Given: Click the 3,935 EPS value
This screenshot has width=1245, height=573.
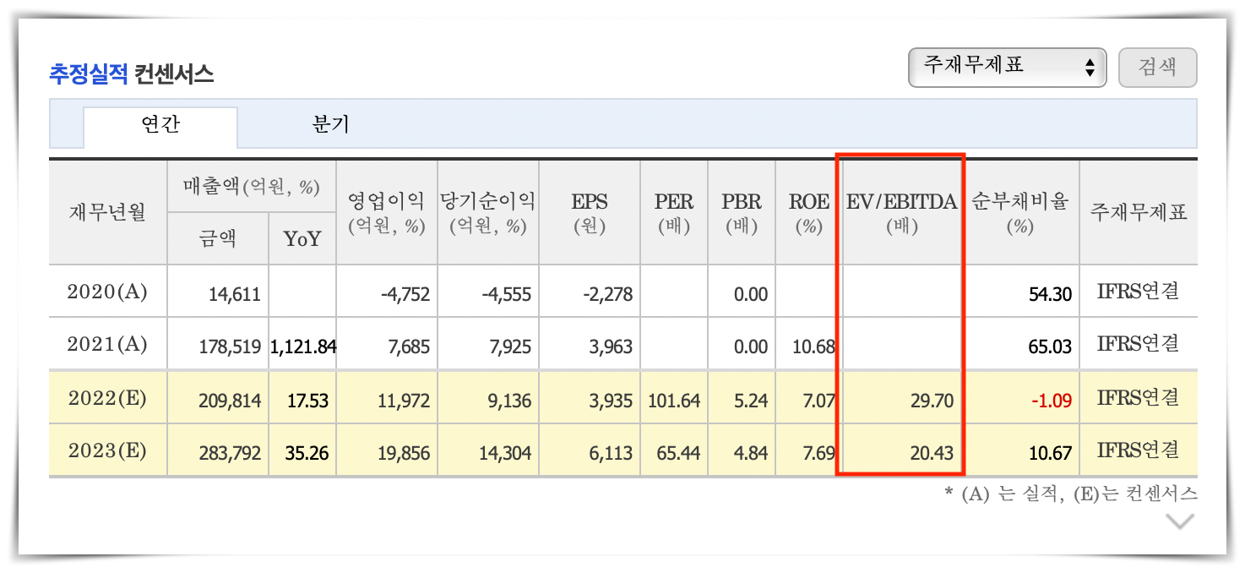Looking at the screenshot, I should pos(612,401).
